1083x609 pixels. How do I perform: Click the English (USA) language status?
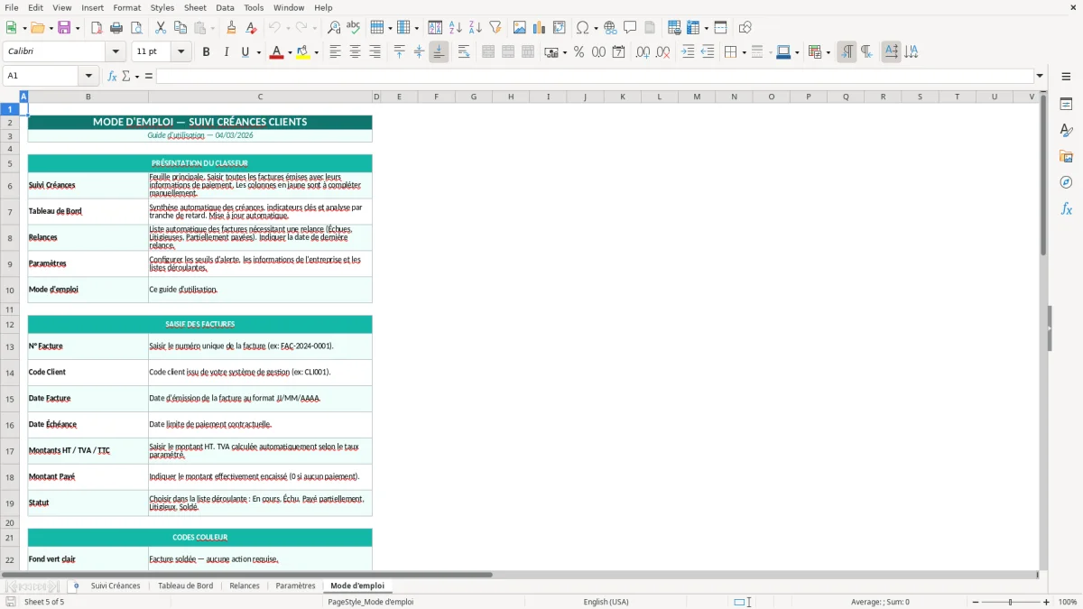tap(606, 602)
